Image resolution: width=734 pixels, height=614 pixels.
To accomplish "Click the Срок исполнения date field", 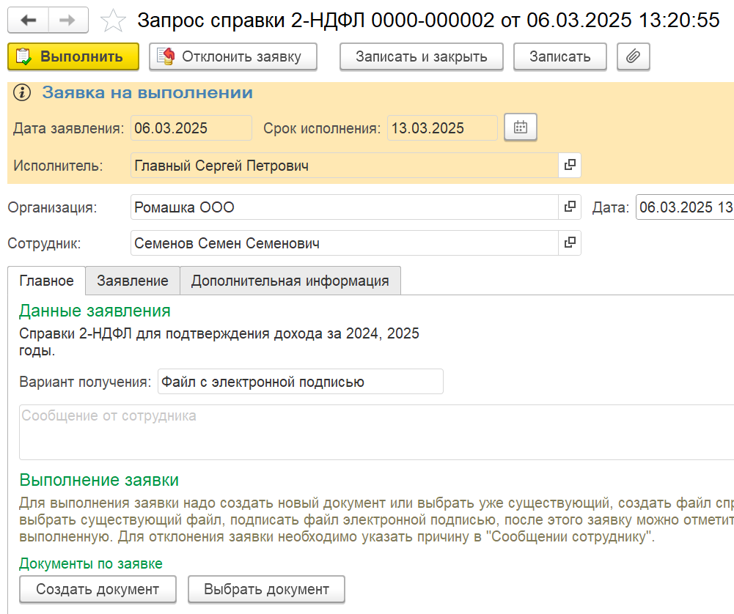I will coord(442,127).
